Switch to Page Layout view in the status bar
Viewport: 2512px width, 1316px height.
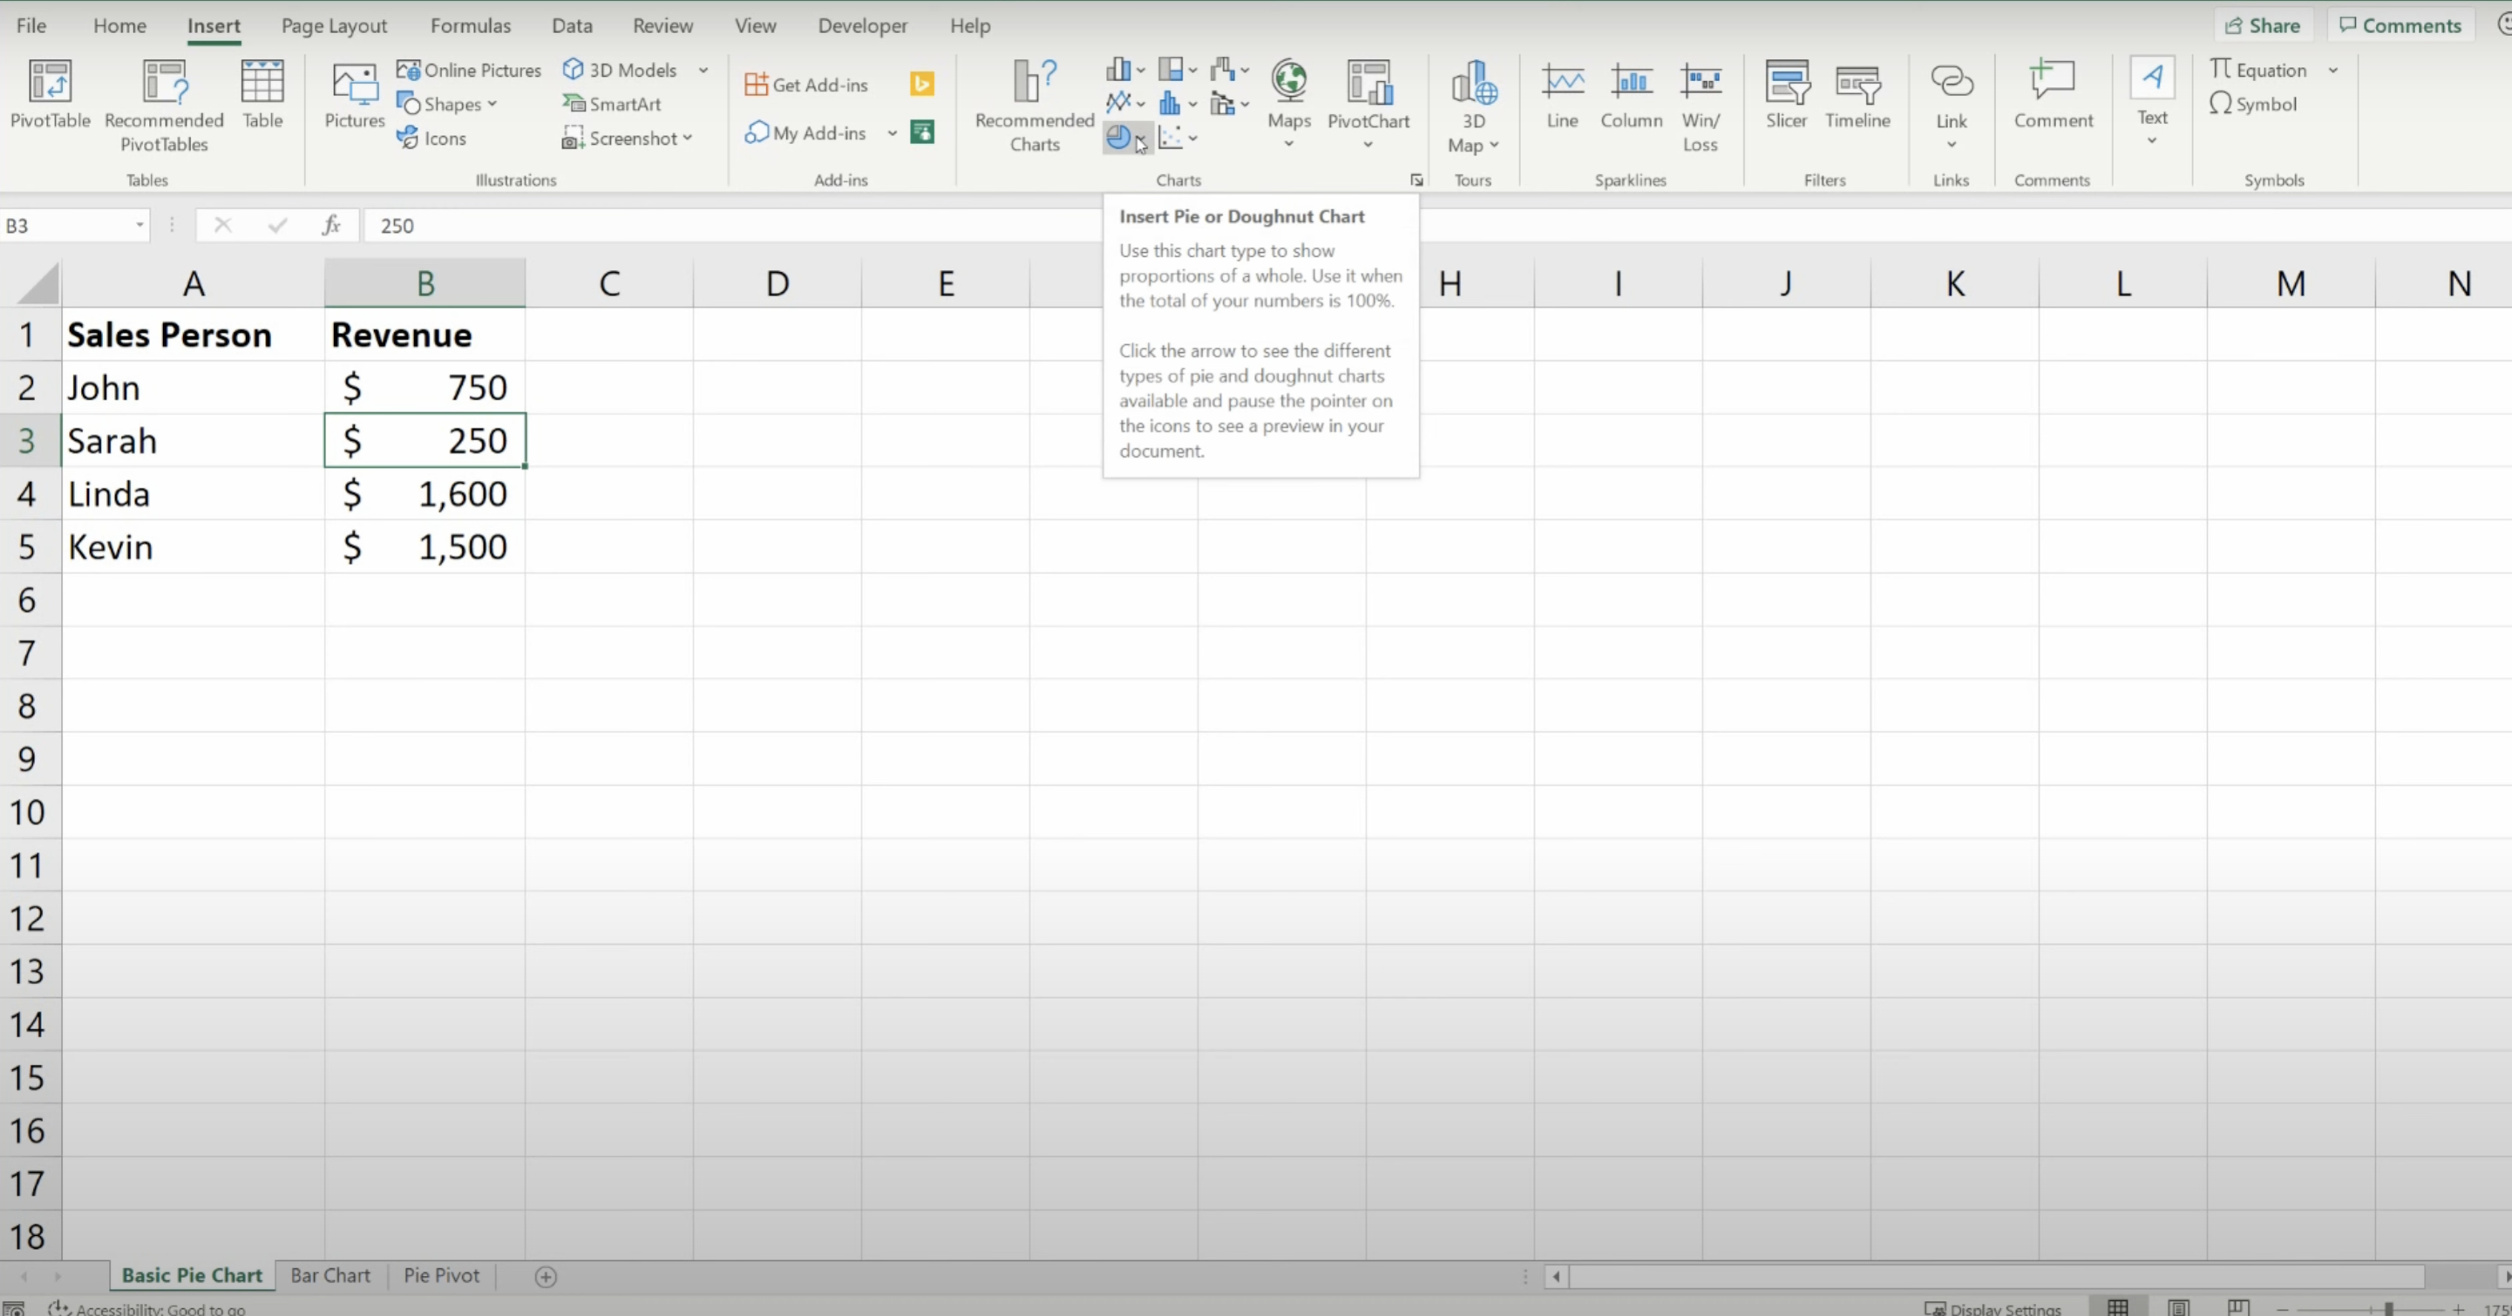click(2178, 1307)
